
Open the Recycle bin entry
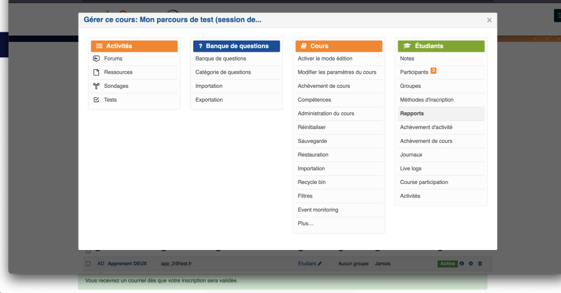(x=312, y=182)
